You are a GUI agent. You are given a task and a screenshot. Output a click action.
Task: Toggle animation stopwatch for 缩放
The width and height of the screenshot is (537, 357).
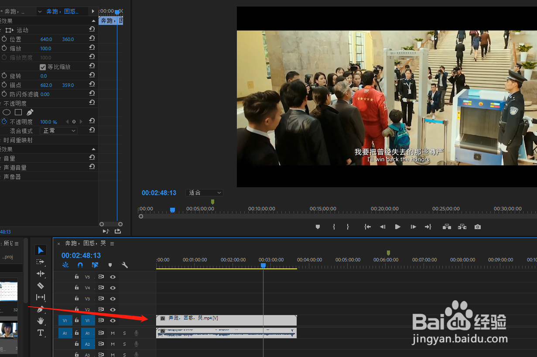point(4,48)
